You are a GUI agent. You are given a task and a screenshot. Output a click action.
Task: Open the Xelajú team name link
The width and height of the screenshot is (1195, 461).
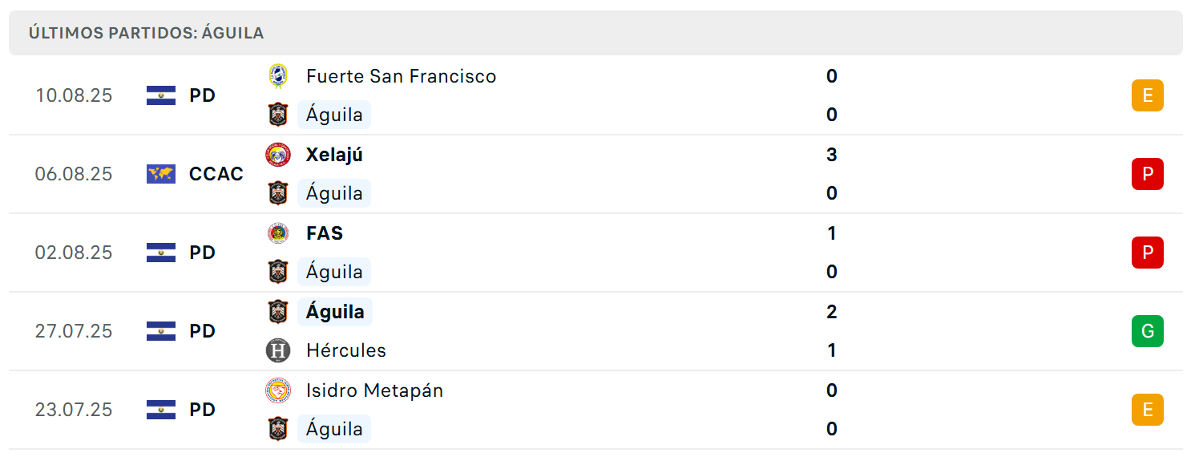[334, 155]
